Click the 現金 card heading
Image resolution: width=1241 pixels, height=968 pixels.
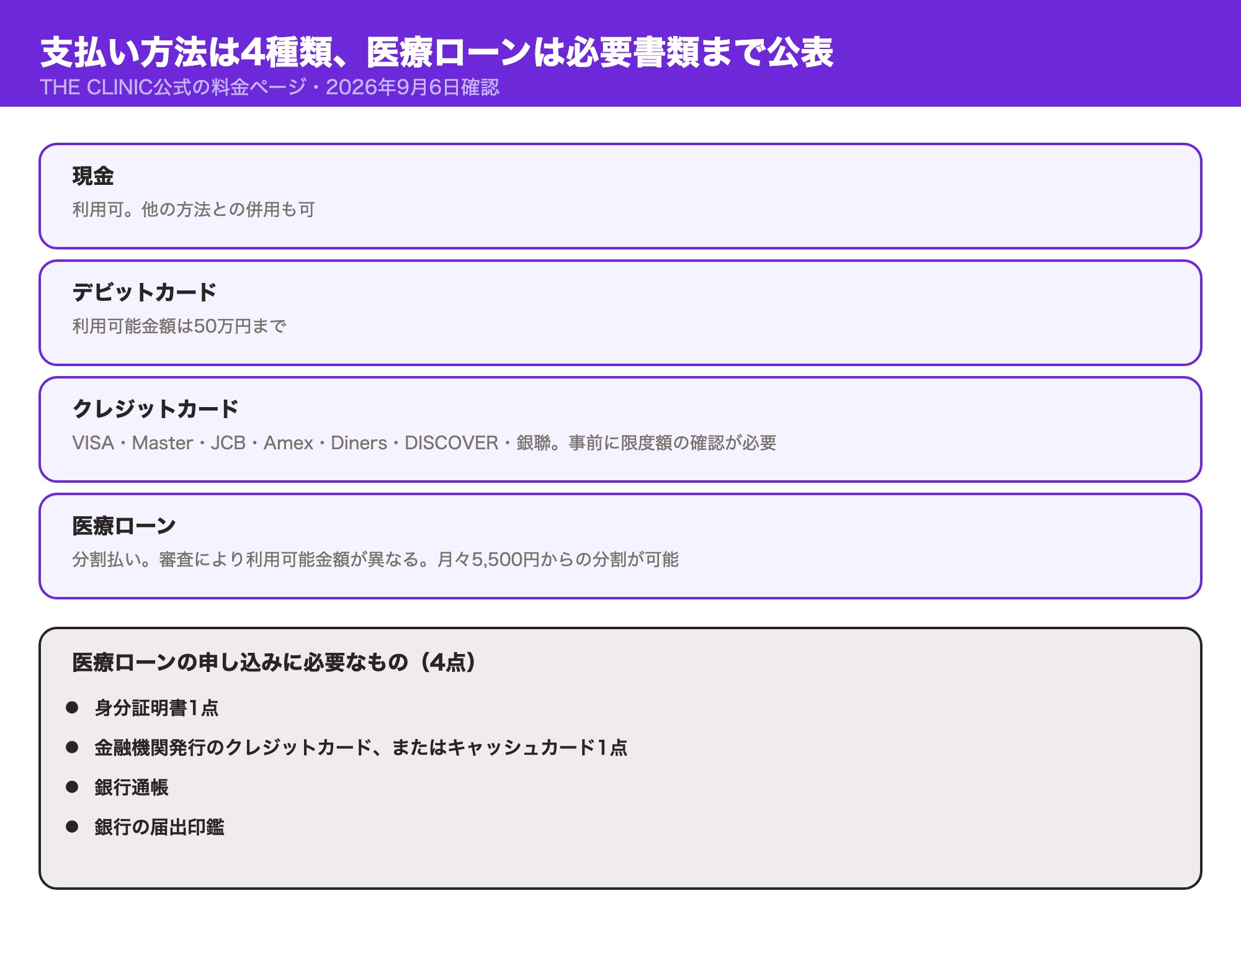point(93,176)
